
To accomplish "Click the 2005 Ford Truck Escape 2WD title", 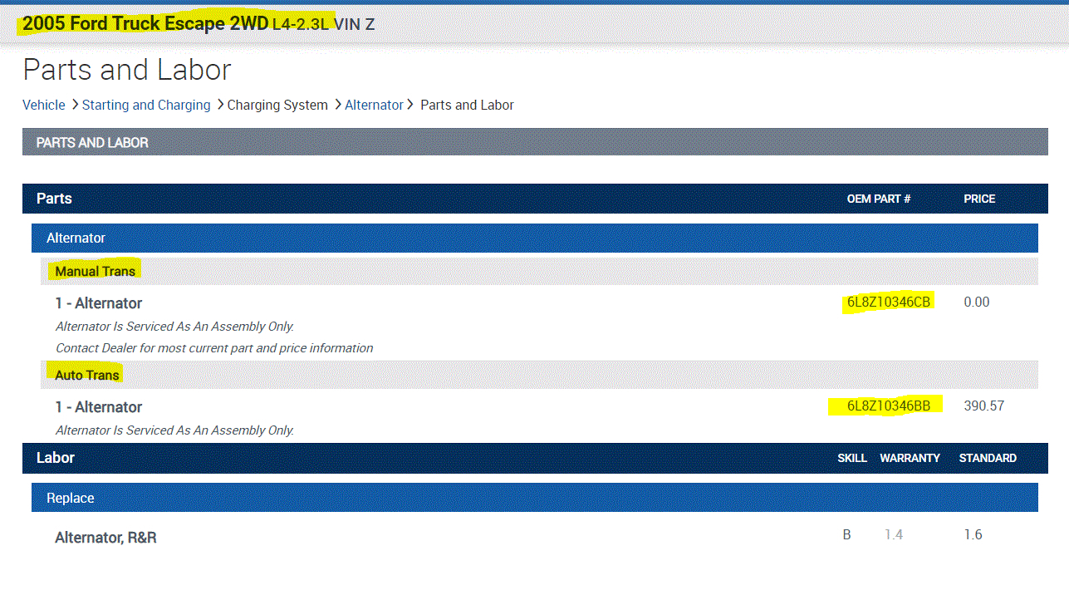I will (x=145, y=24).
